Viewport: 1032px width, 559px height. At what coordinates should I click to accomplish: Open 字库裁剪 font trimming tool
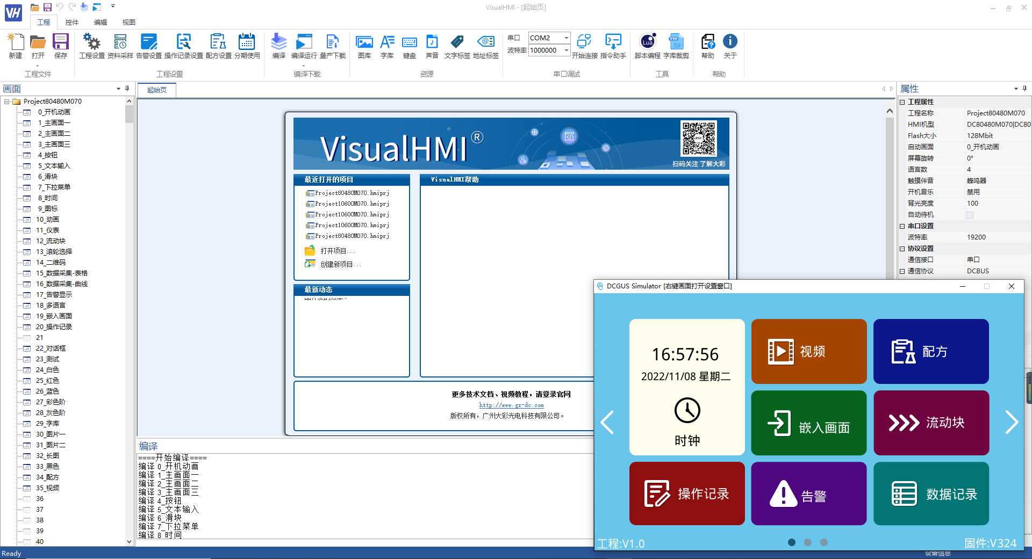pos(676,46)
